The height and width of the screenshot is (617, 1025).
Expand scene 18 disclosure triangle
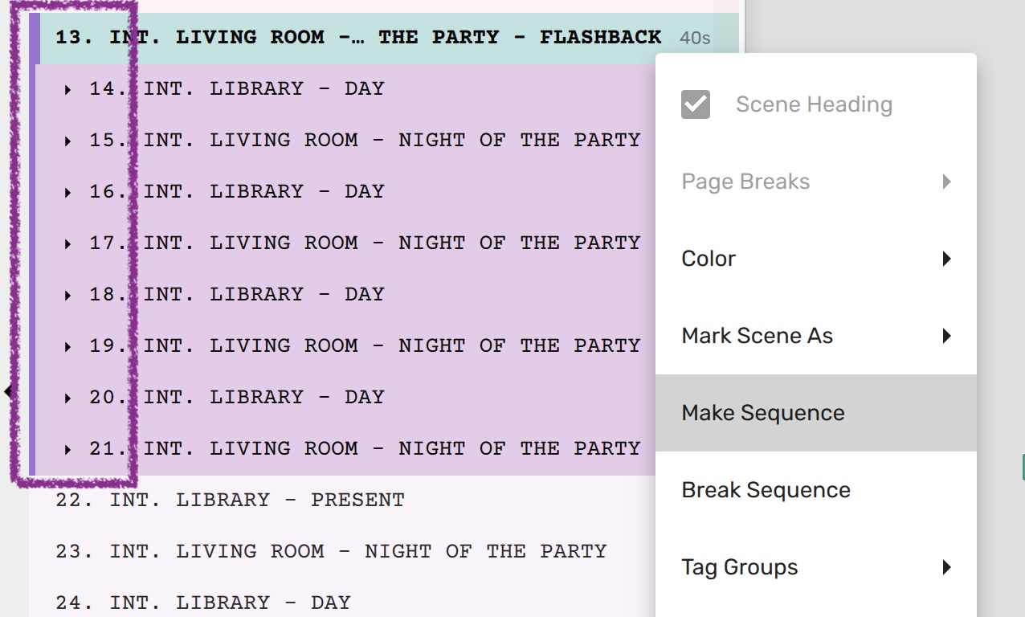pyautogui.click(x=68, y=296)
